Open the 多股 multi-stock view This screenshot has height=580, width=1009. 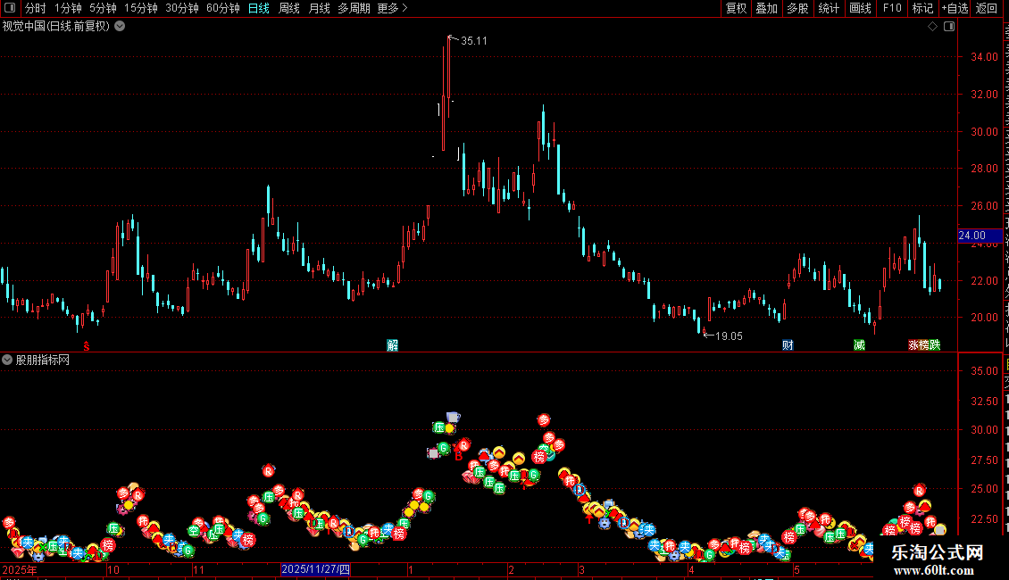[x=798, y=8]
